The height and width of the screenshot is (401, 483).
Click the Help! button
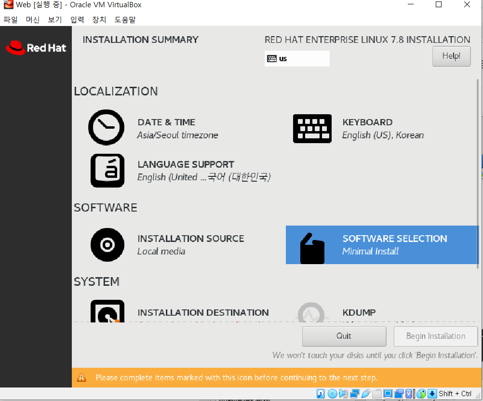(451, 56)
